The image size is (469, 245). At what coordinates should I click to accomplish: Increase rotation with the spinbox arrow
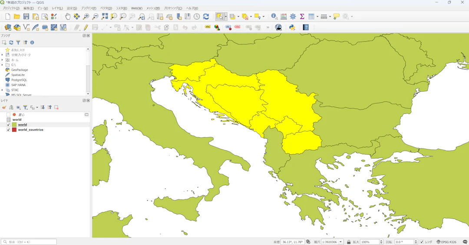[x=416, y=241]
